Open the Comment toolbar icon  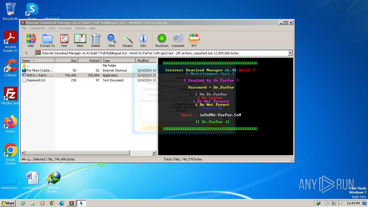click(178, 41)
